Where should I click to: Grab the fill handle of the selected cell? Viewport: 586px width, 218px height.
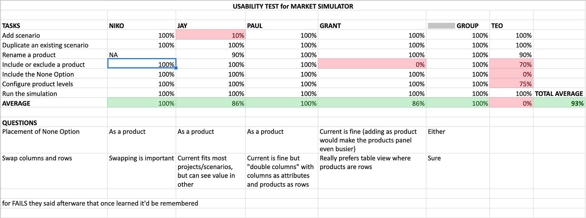176,68
